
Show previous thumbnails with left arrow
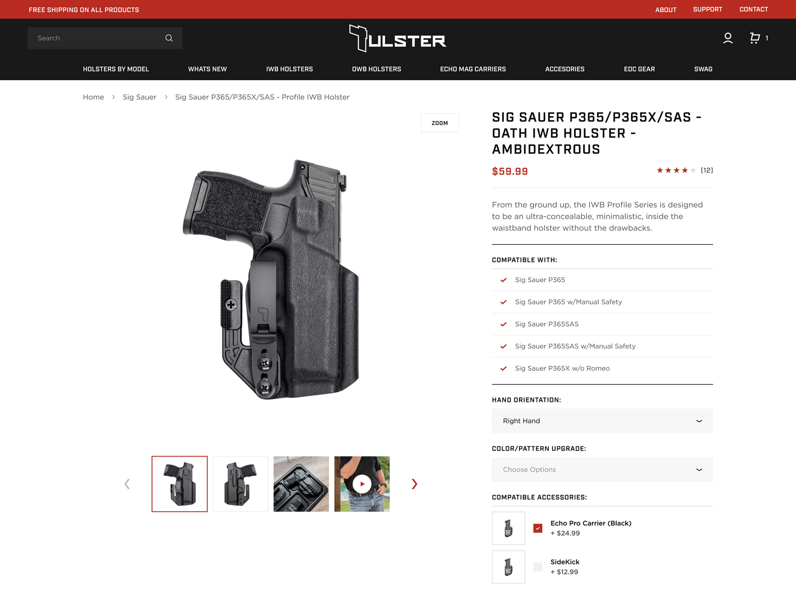(127, 484)
